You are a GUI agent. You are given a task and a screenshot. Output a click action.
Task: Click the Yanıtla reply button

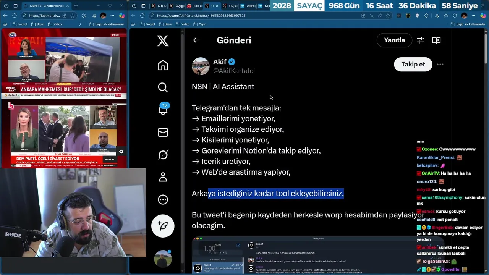coord(394,40)
